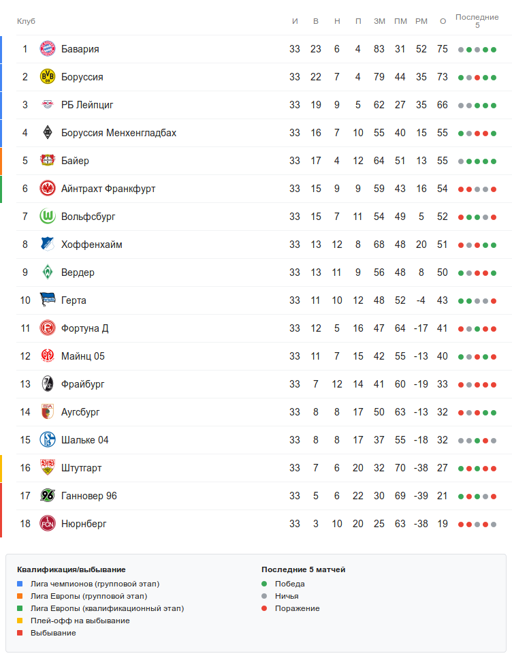Click the red Выбывание legend swatch
Screen dimensions: 512x658
[20, 633]
